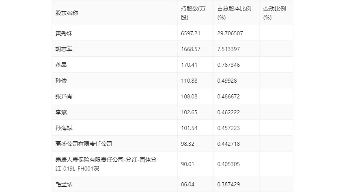The height and width of the screenshot is (192, 345).
Task: Click the 持股数(万股) column header
Action: tap(193, 13)
